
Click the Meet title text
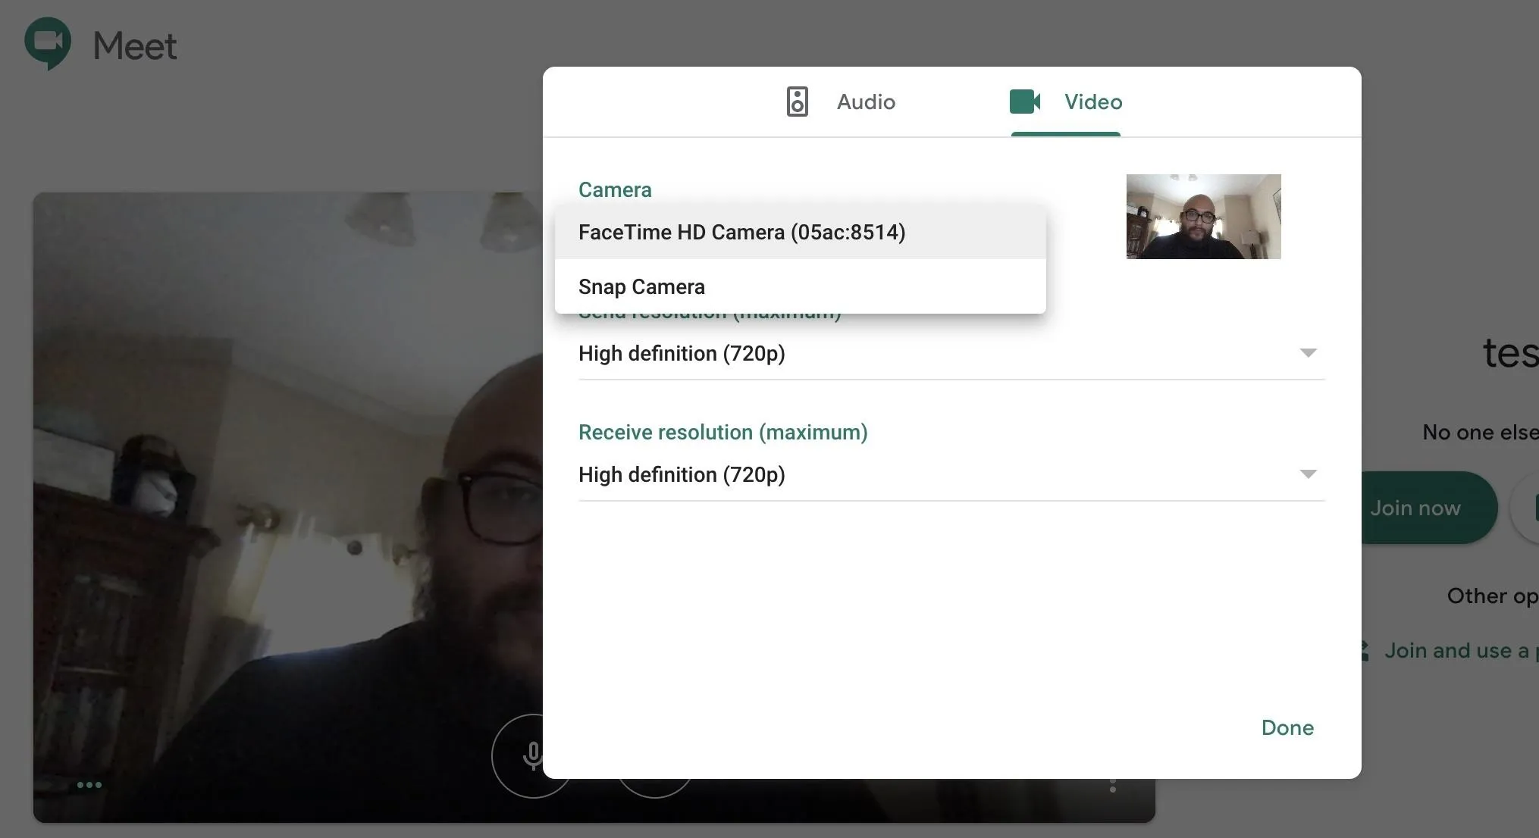coord(135,45)
